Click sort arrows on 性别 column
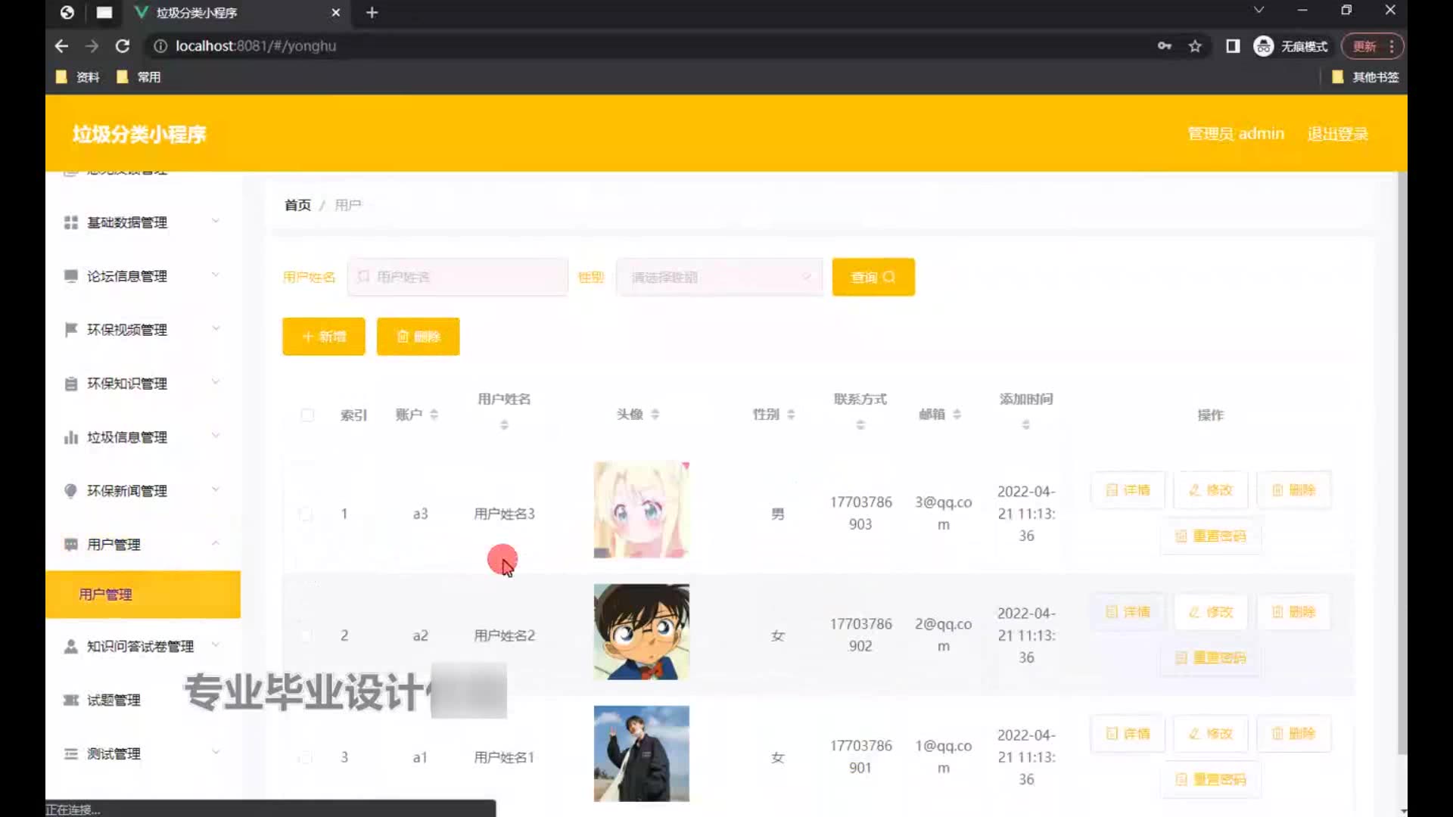This screenshot has height=817, width=1453. point(791,415)
